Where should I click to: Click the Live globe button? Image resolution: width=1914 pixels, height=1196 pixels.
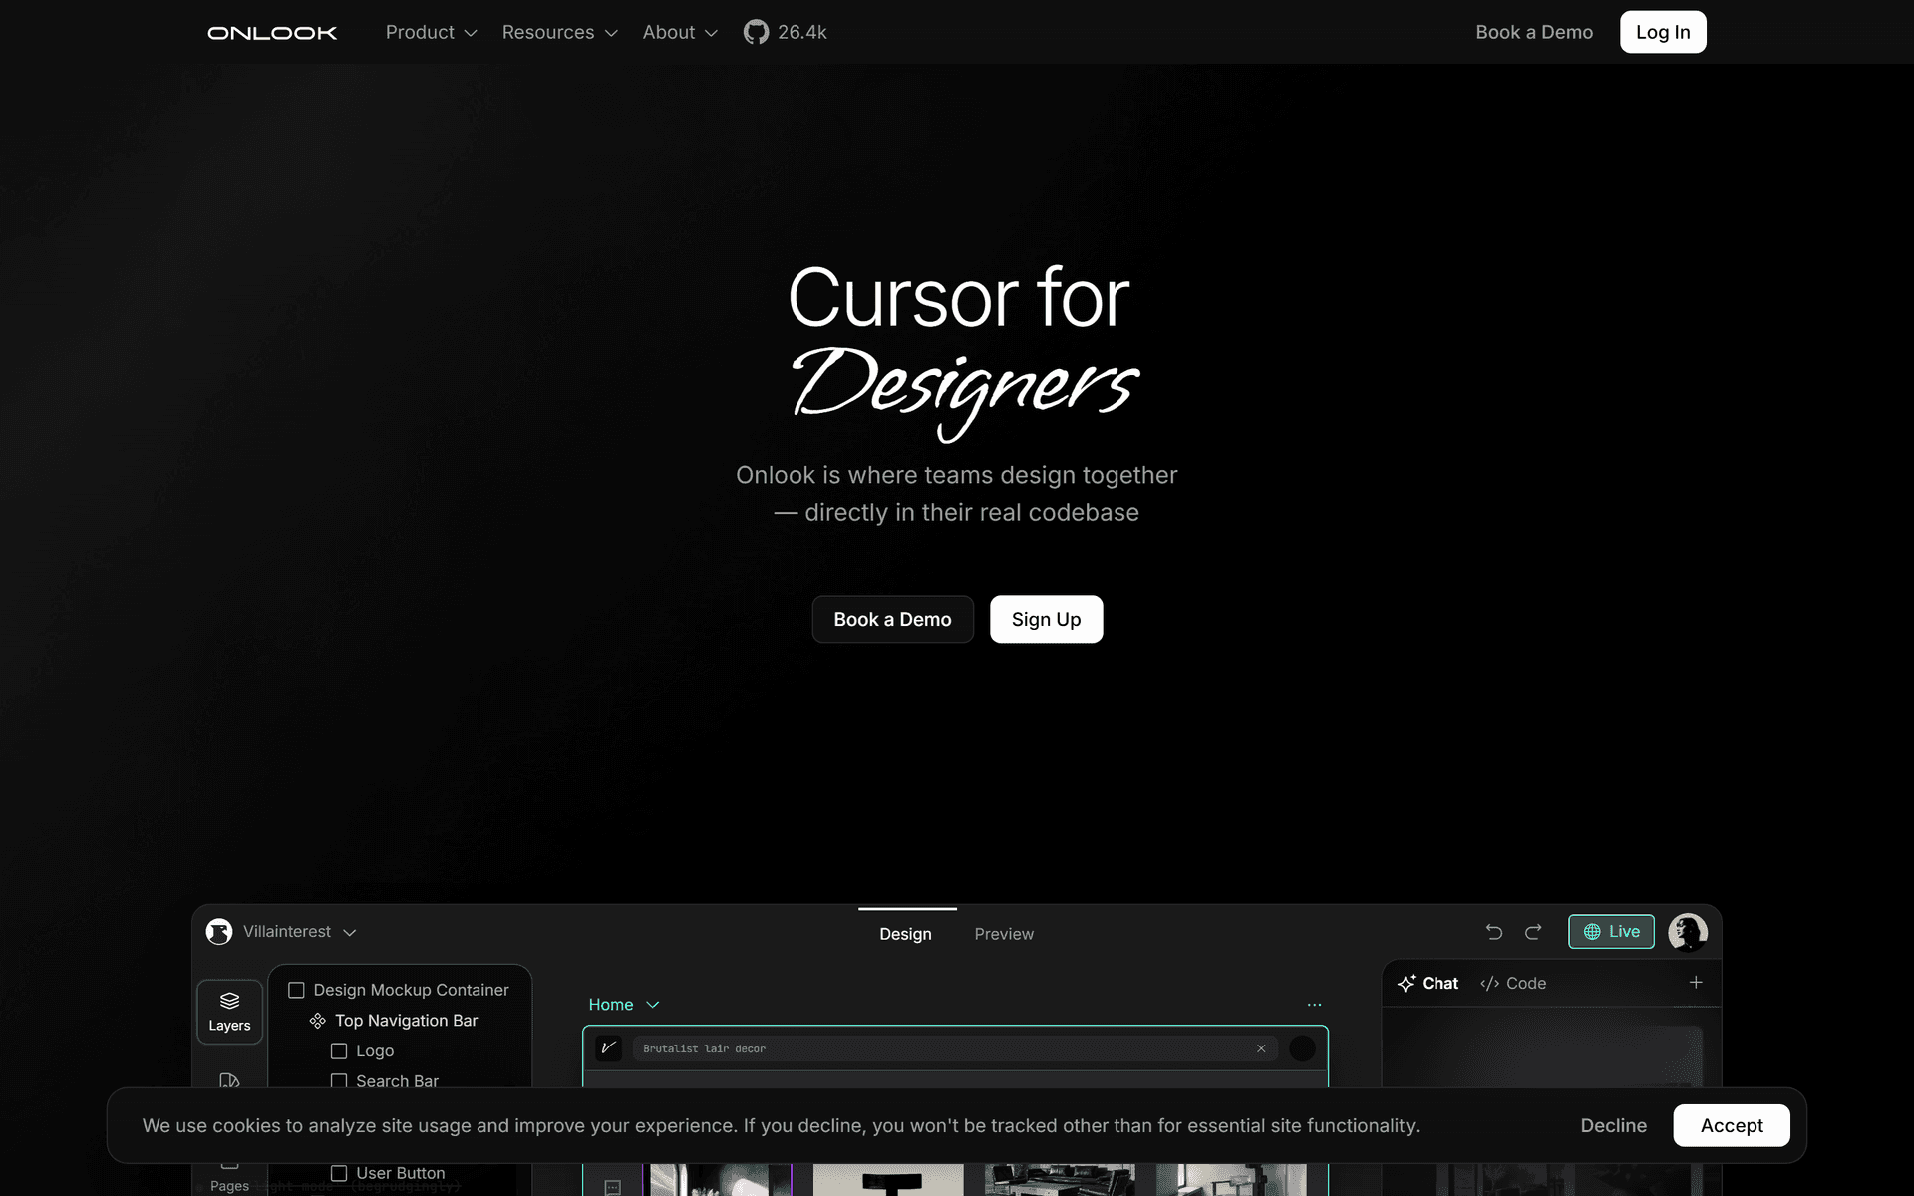[x=1611, y=931]
